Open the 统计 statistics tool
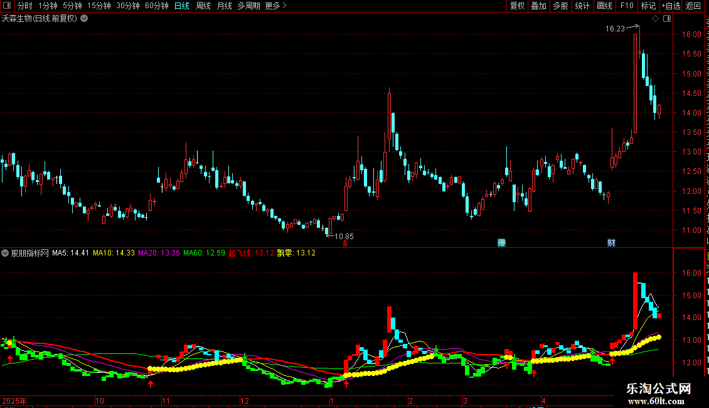Image resolution: width=709 pixels, height=408 pixels. [582, 6]
